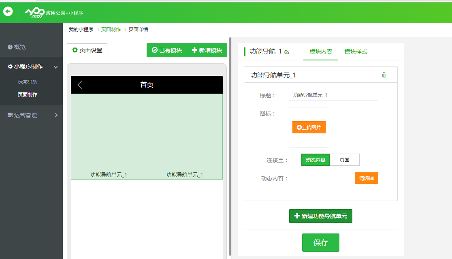Viewport: 452px width, 259px height.
Task: Click 新建功能导航单元 button
Action: [x=321, y=216]
